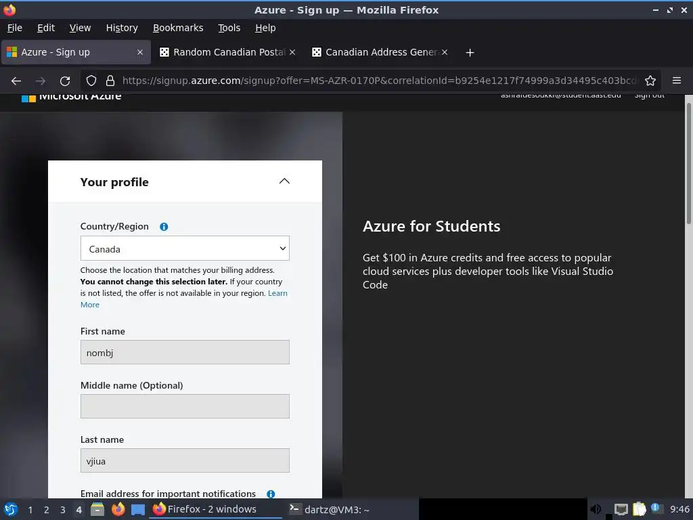Open the Bookmarks menu

178,28
